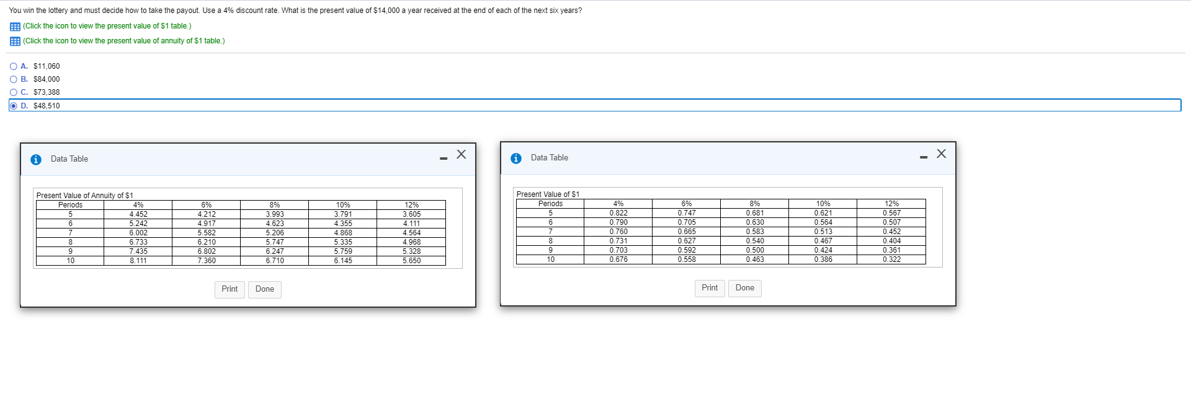
Task: Select answer A $11,060
Action: click(x=14, y=66)
